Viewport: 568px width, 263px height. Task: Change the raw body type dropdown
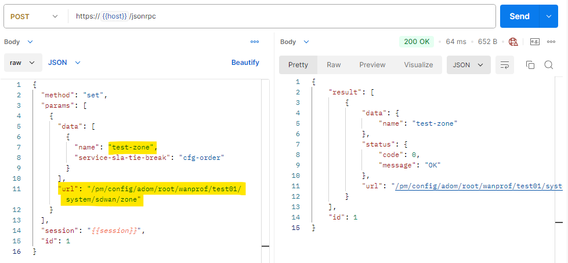click(x=23, y=63)
